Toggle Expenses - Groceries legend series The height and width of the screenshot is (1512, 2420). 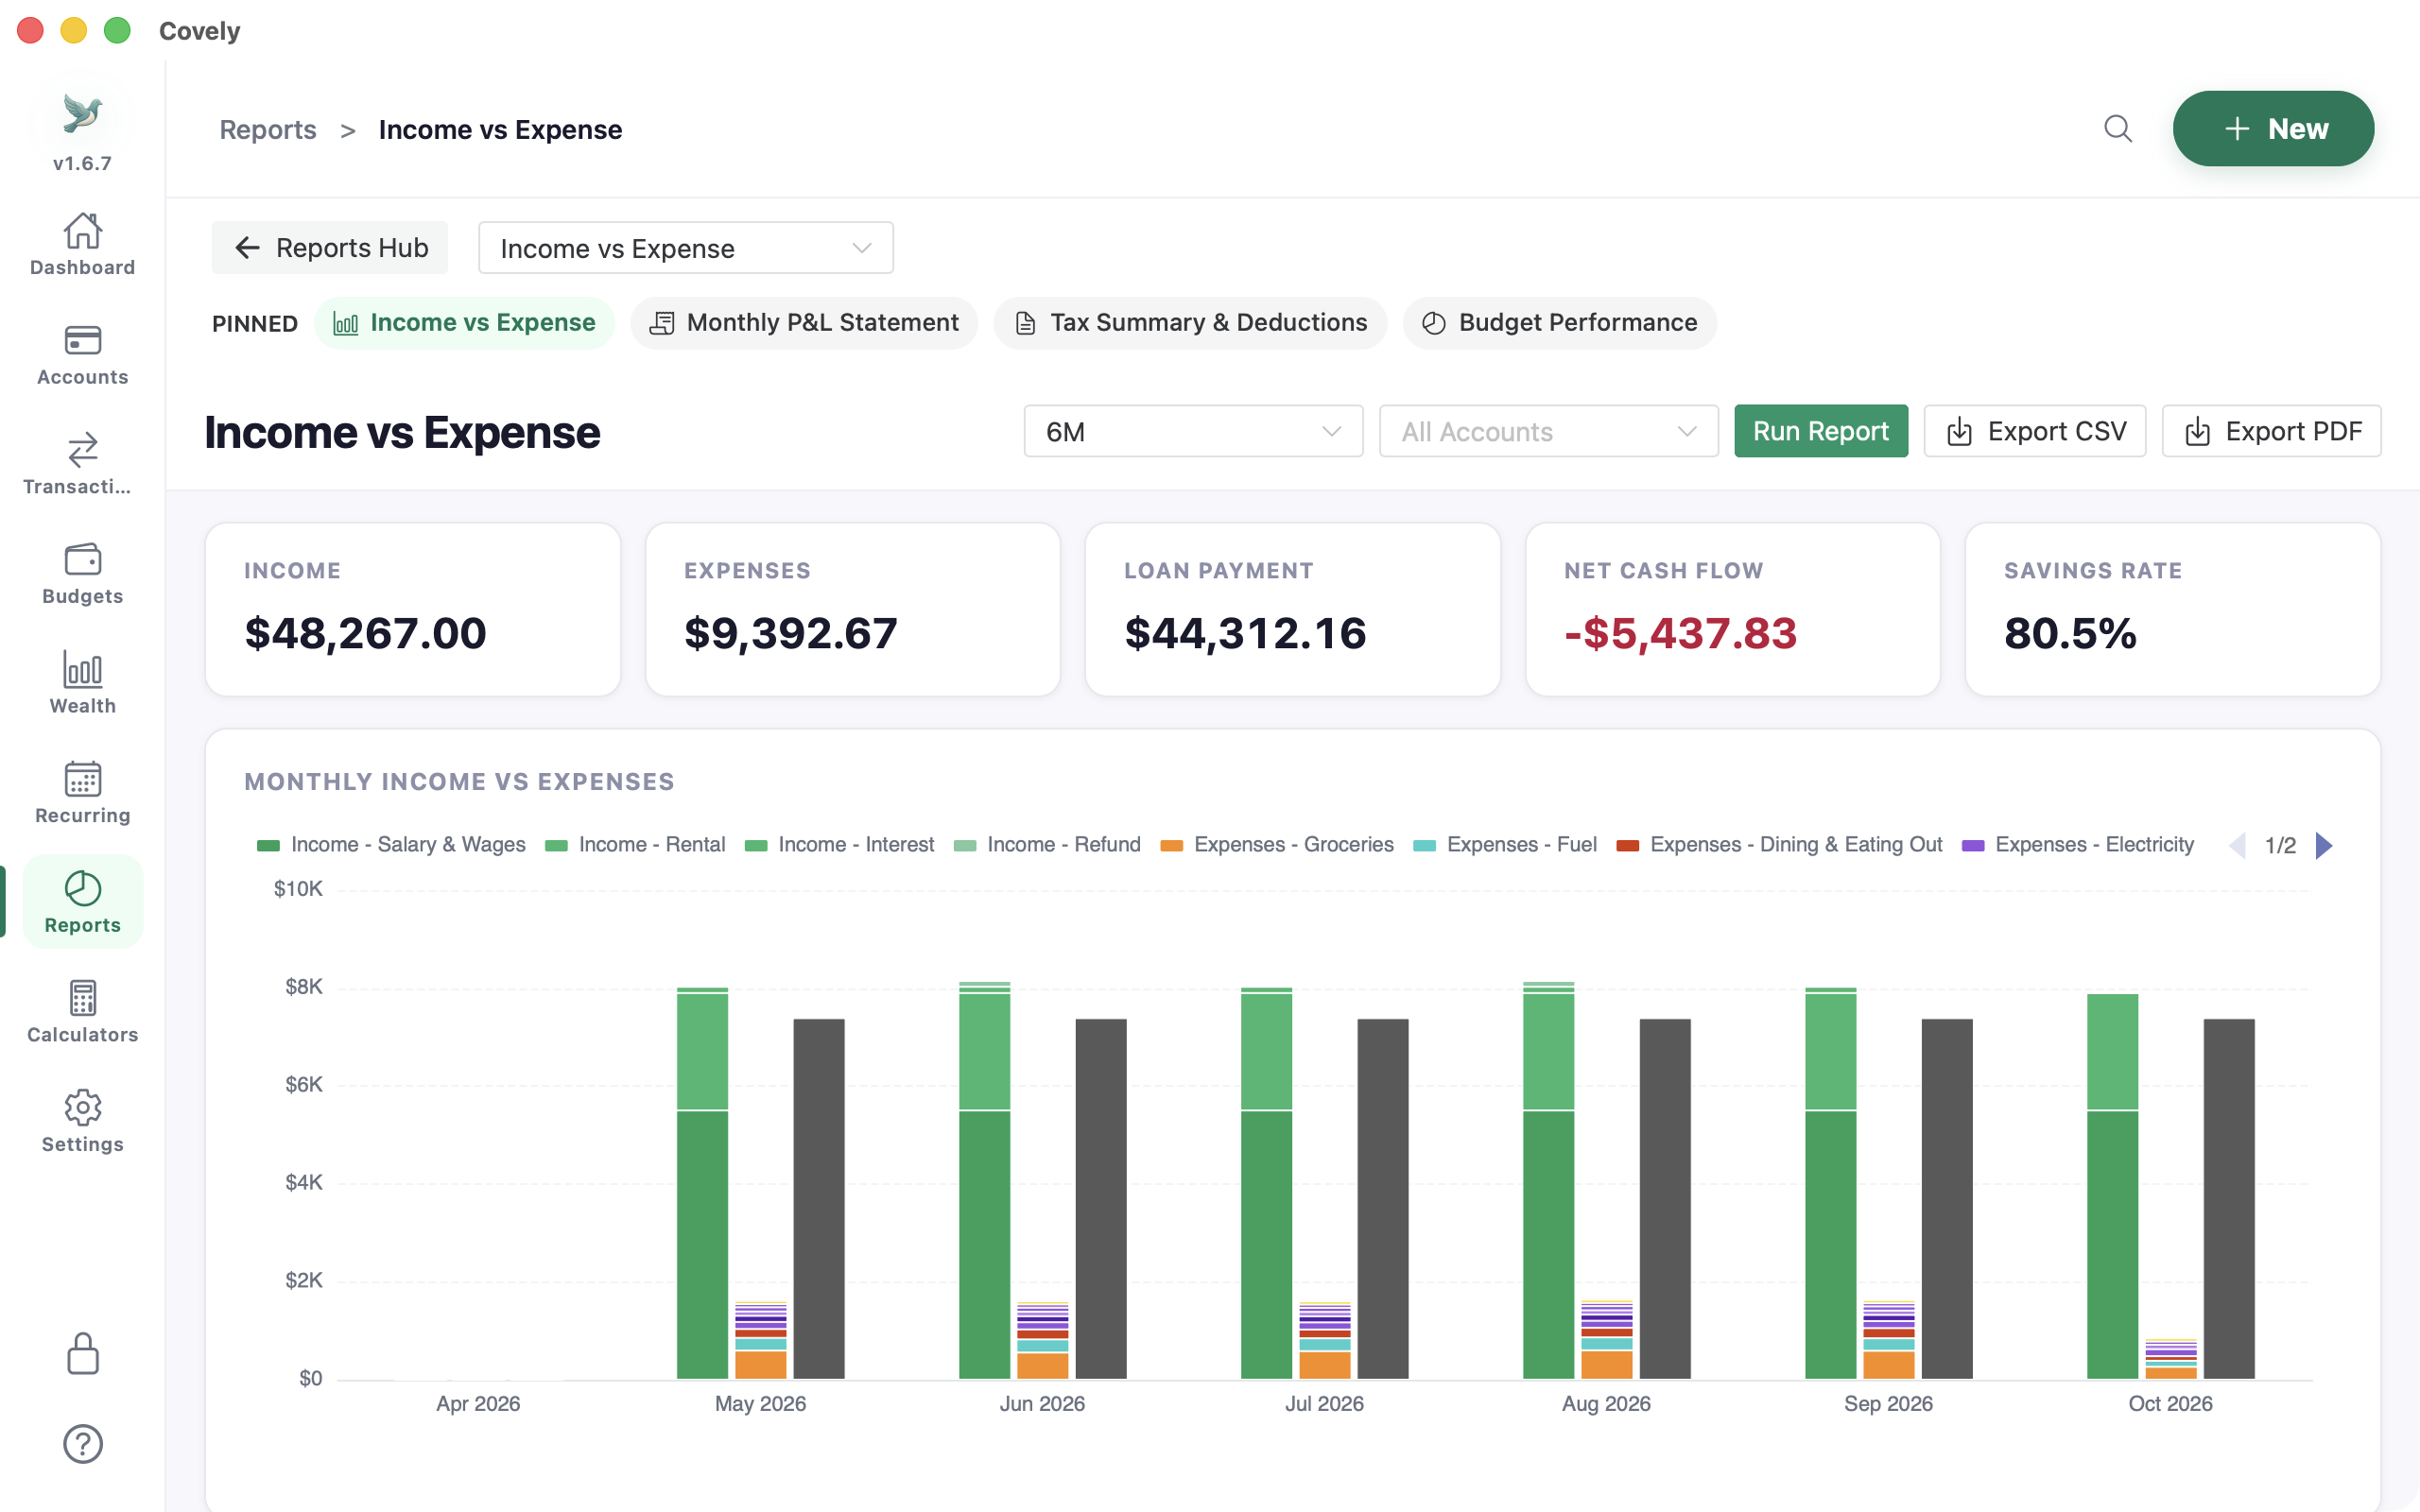(1277, 845)
